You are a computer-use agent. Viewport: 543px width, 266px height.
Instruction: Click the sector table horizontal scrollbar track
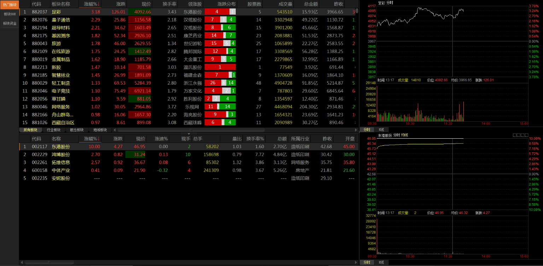[235, 130]
